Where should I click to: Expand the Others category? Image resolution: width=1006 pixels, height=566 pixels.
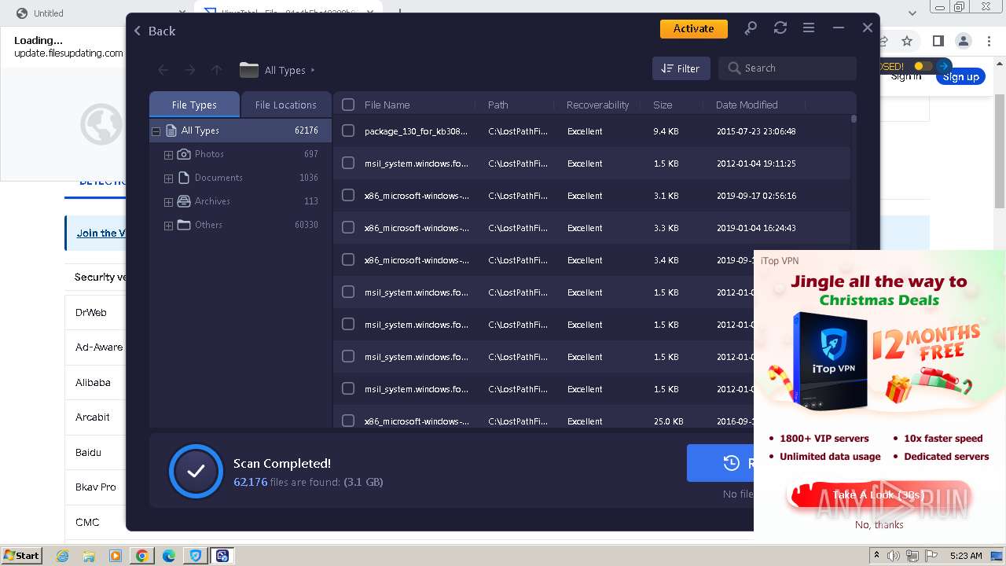[x=168, y=226]
